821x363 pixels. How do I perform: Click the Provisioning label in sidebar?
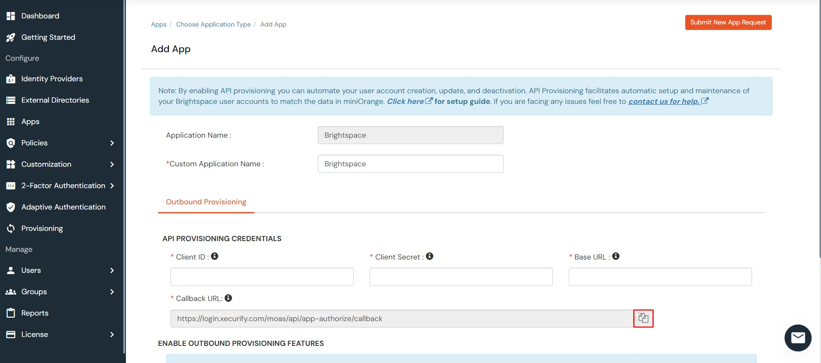coord(42,228)
